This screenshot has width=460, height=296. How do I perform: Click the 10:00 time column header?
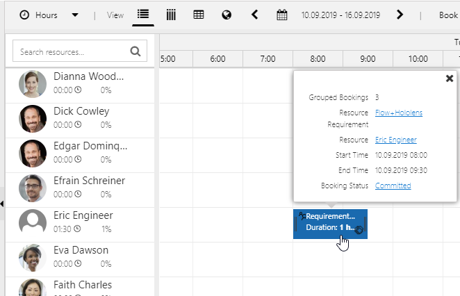coord(418,59)
